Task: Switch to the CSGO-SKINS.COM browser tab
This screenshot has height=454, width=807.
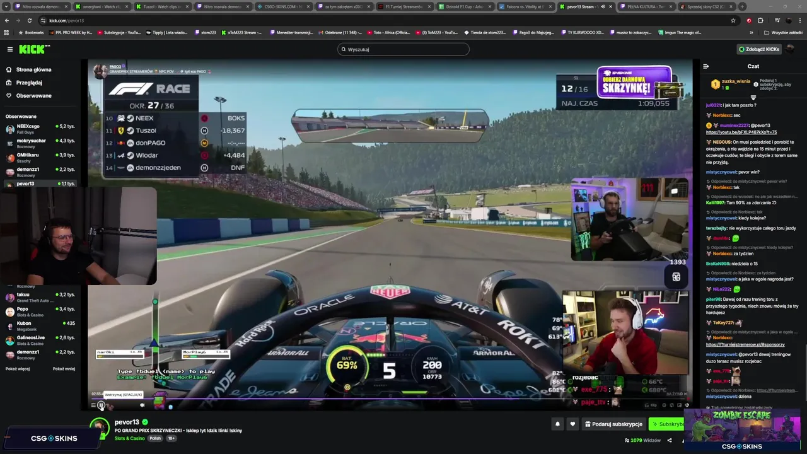Action: tap(284, 6)
